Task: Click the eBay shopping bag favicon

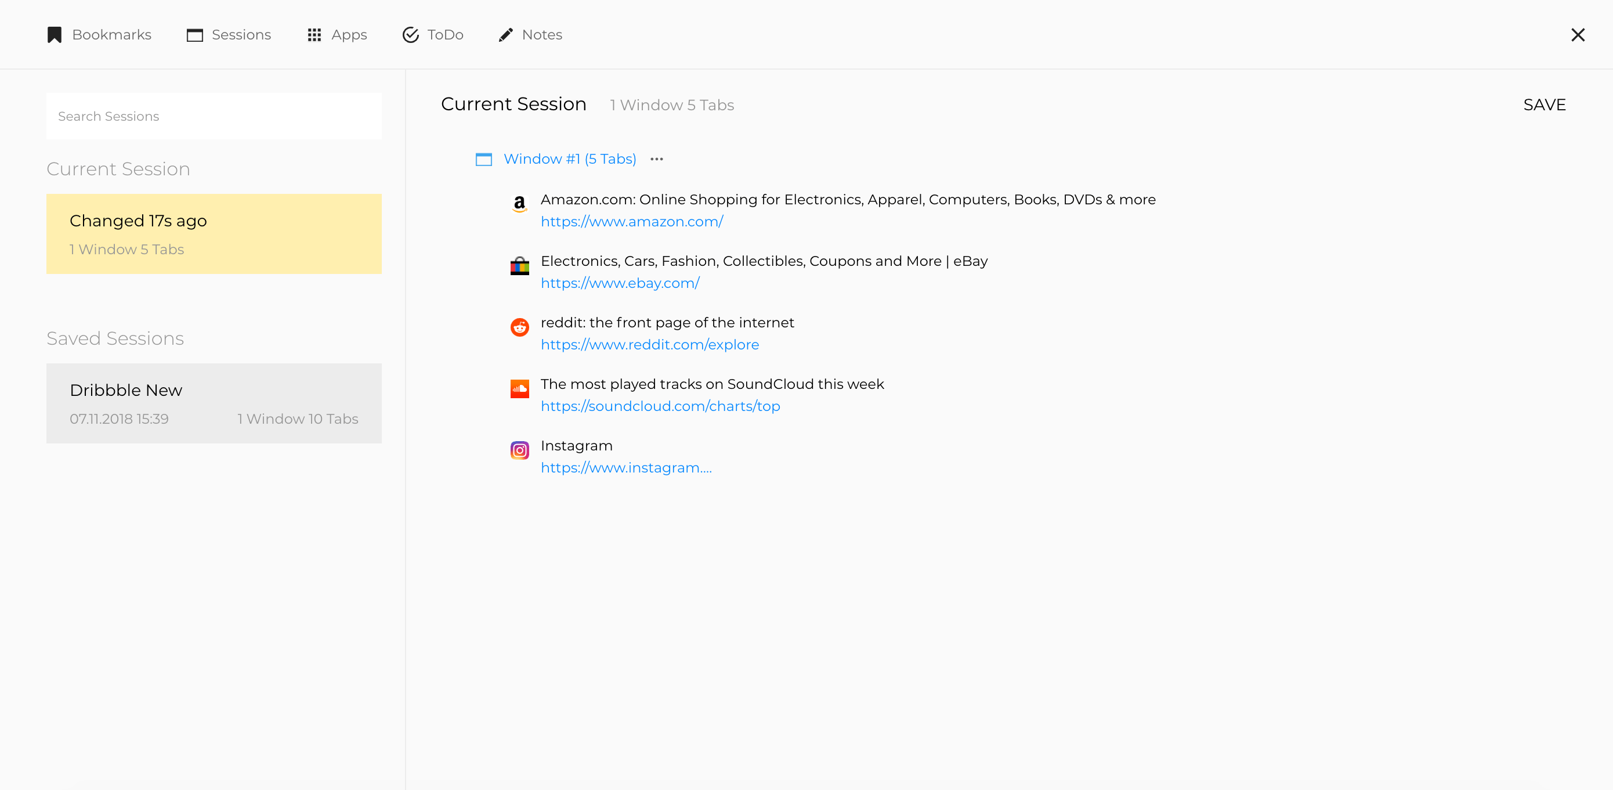Action: [x=519, y=266]
